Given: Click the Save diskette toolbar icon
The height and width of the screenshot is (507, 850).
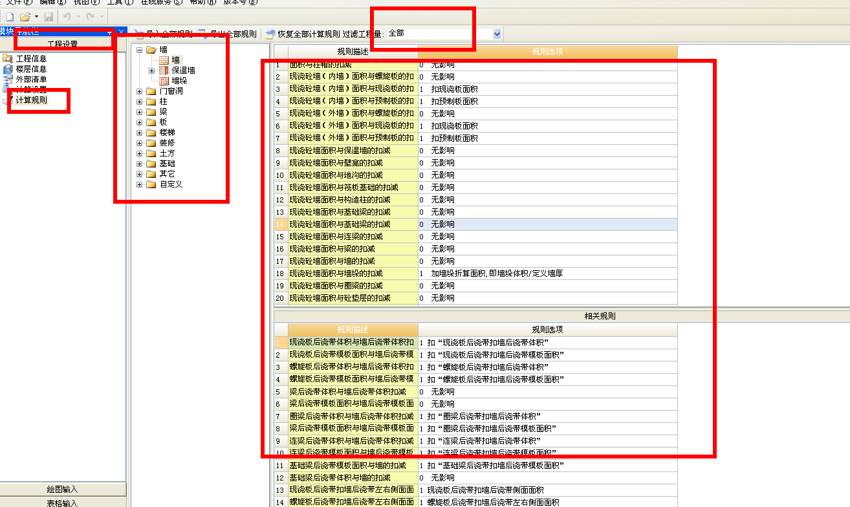Looking at the screenshot, I should tap(49, 16).
